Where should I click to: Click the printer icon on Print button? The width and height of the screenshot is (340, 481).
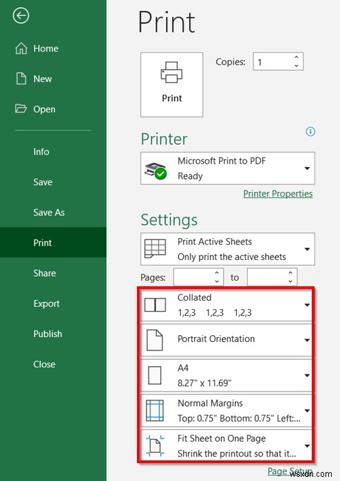(x=171, y=72)
